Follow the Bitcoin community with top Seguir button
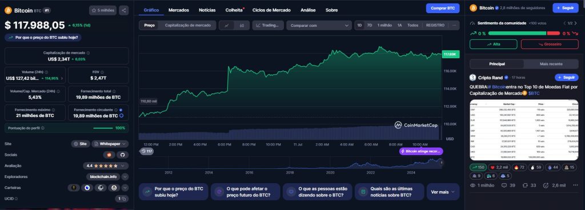 pyautogui.click(x=565, y=8)
